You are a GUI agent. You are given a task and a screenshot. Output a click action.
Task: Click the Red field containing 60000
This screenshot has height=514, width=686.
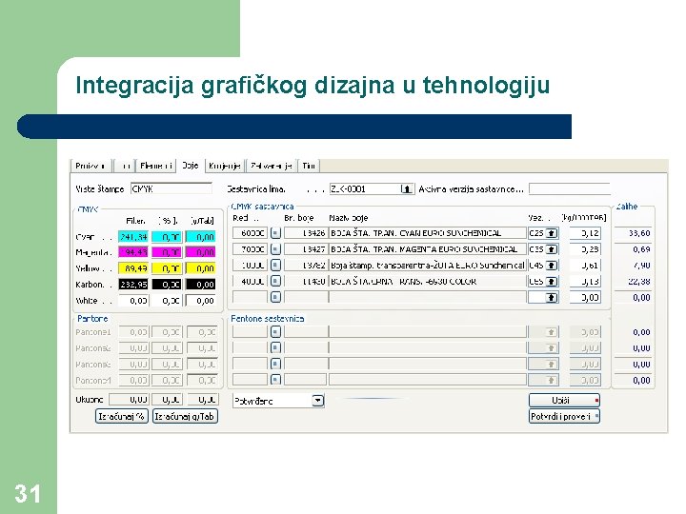point(250,233)
